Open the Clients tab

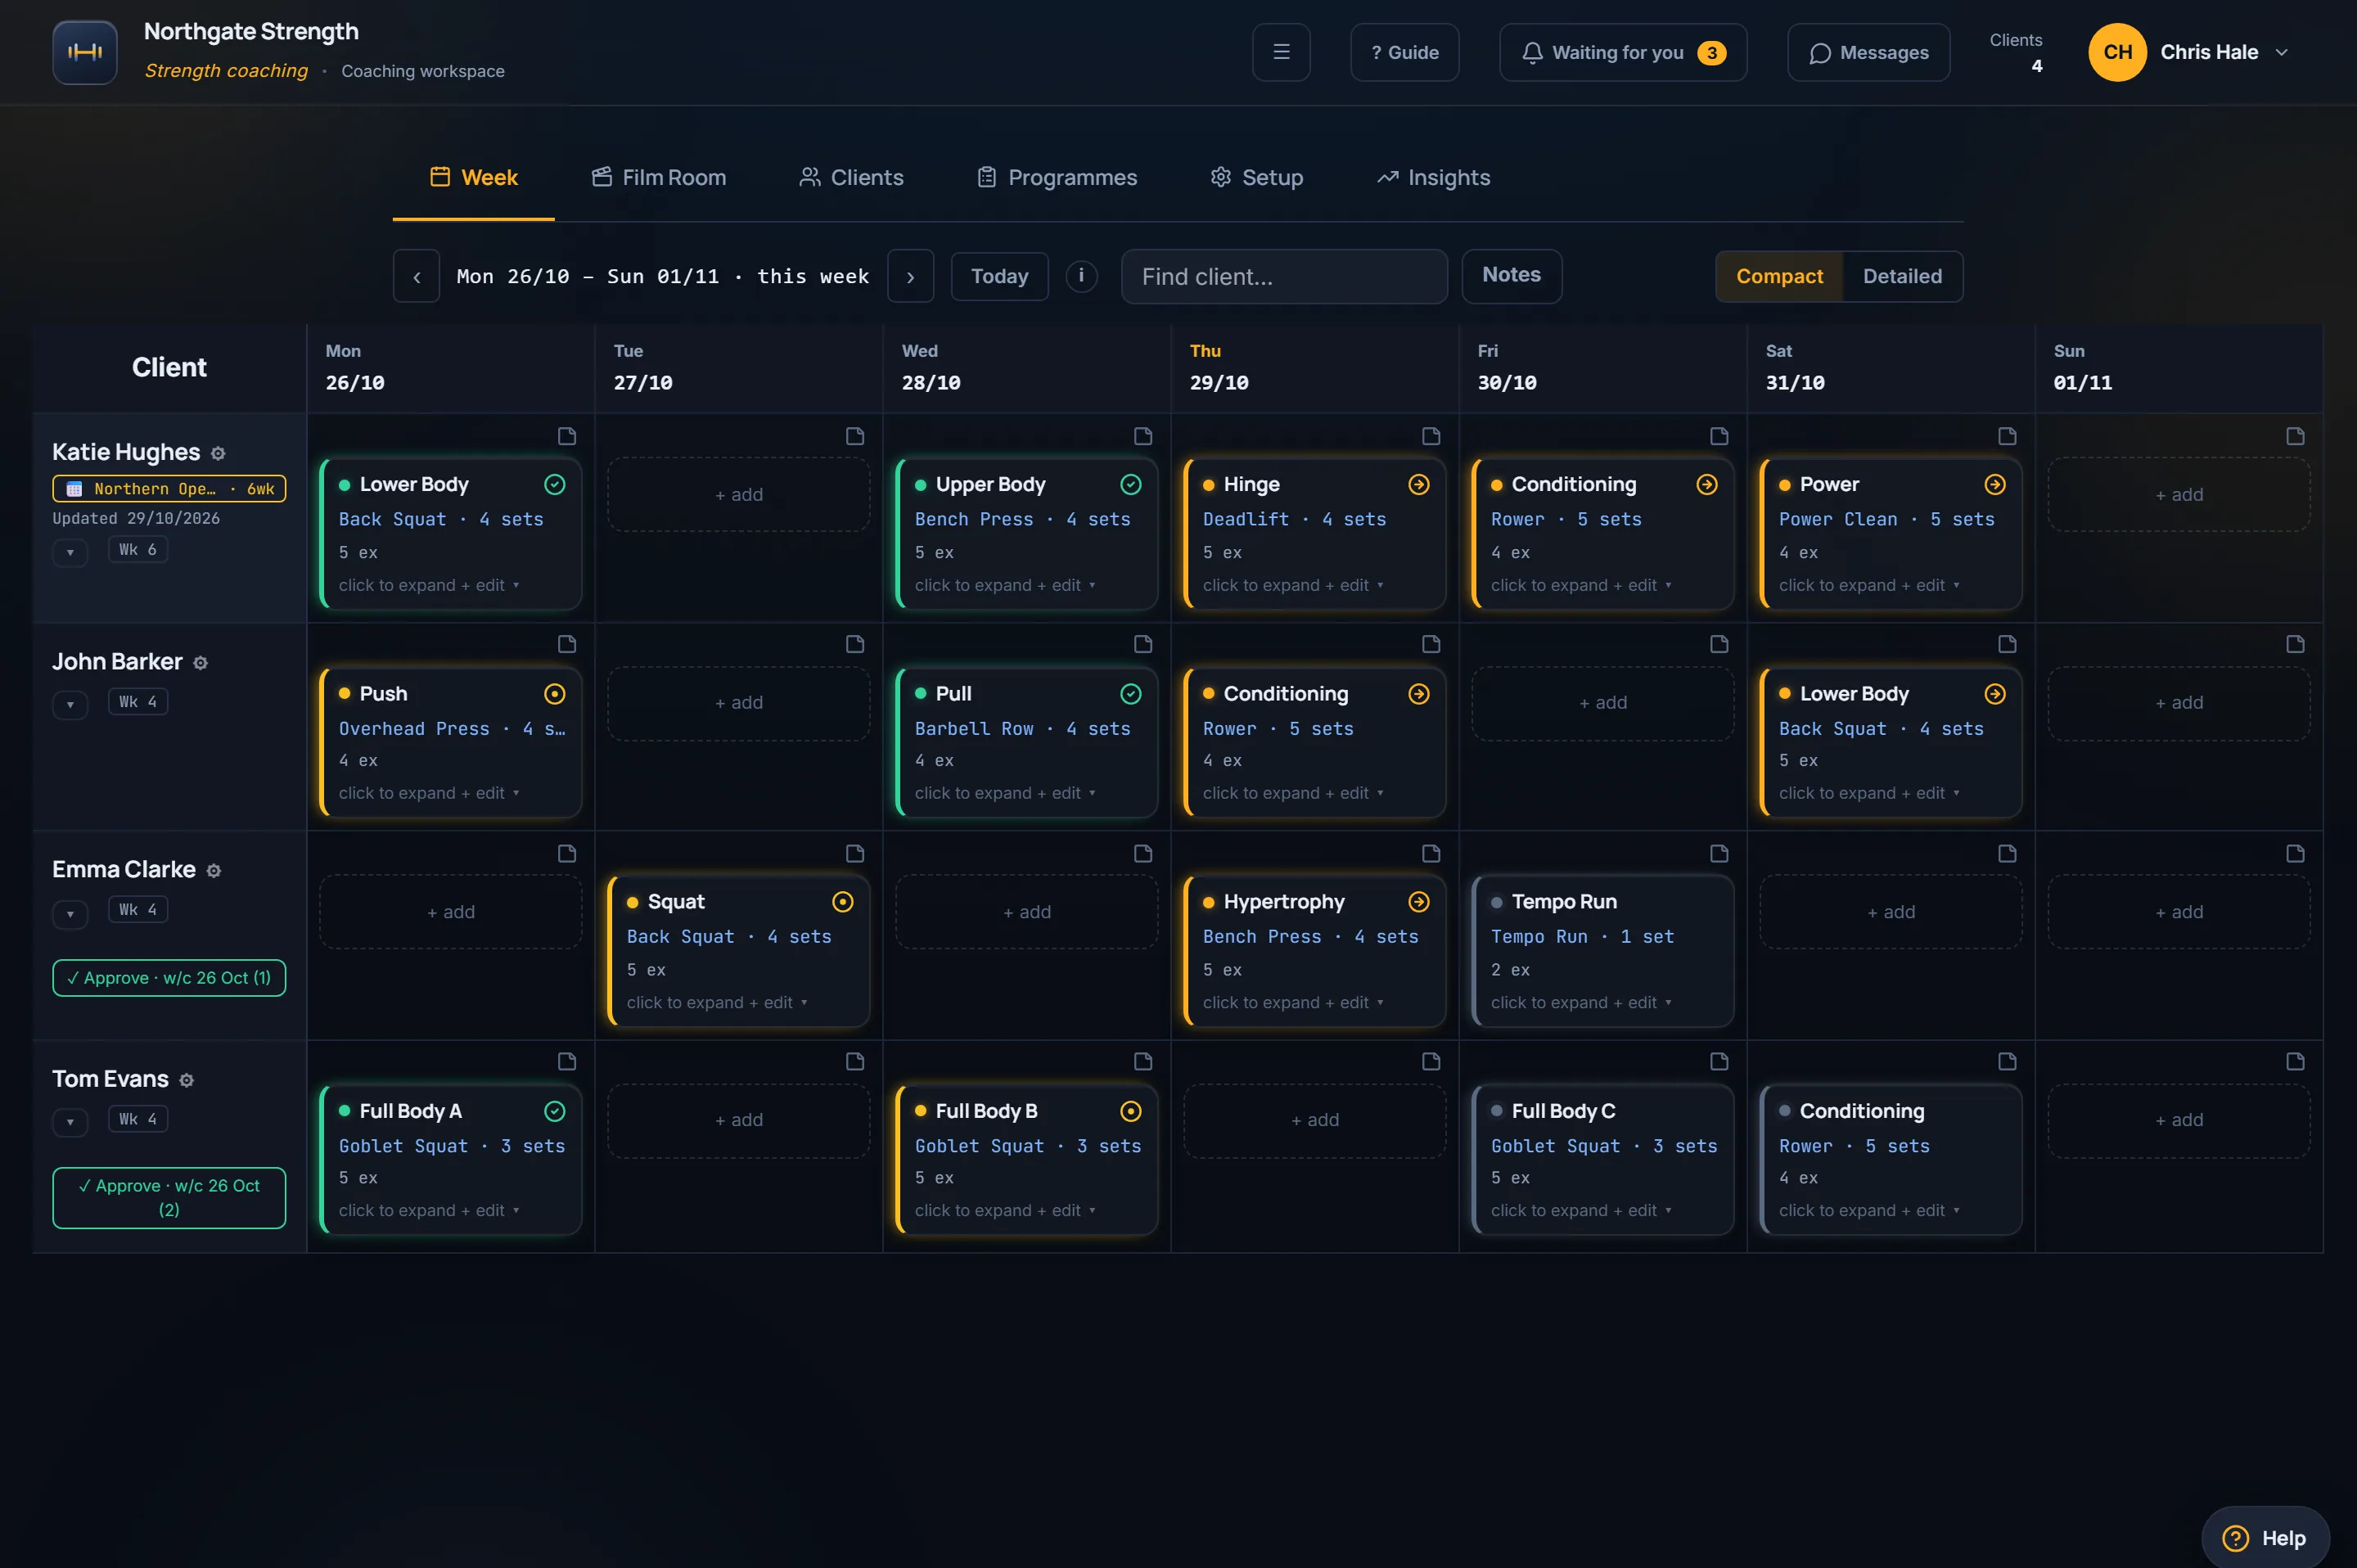tap(851, 177)
